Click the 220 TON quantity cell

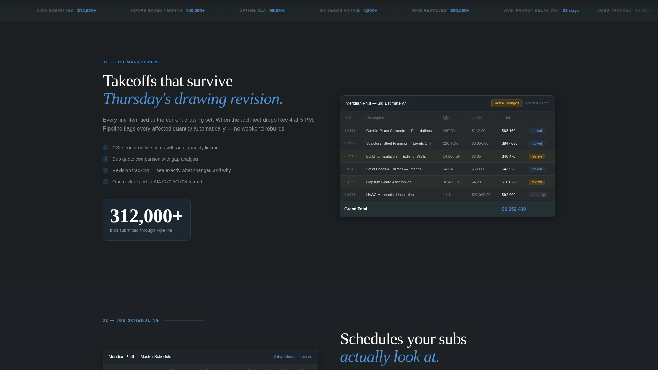[450, 143]
